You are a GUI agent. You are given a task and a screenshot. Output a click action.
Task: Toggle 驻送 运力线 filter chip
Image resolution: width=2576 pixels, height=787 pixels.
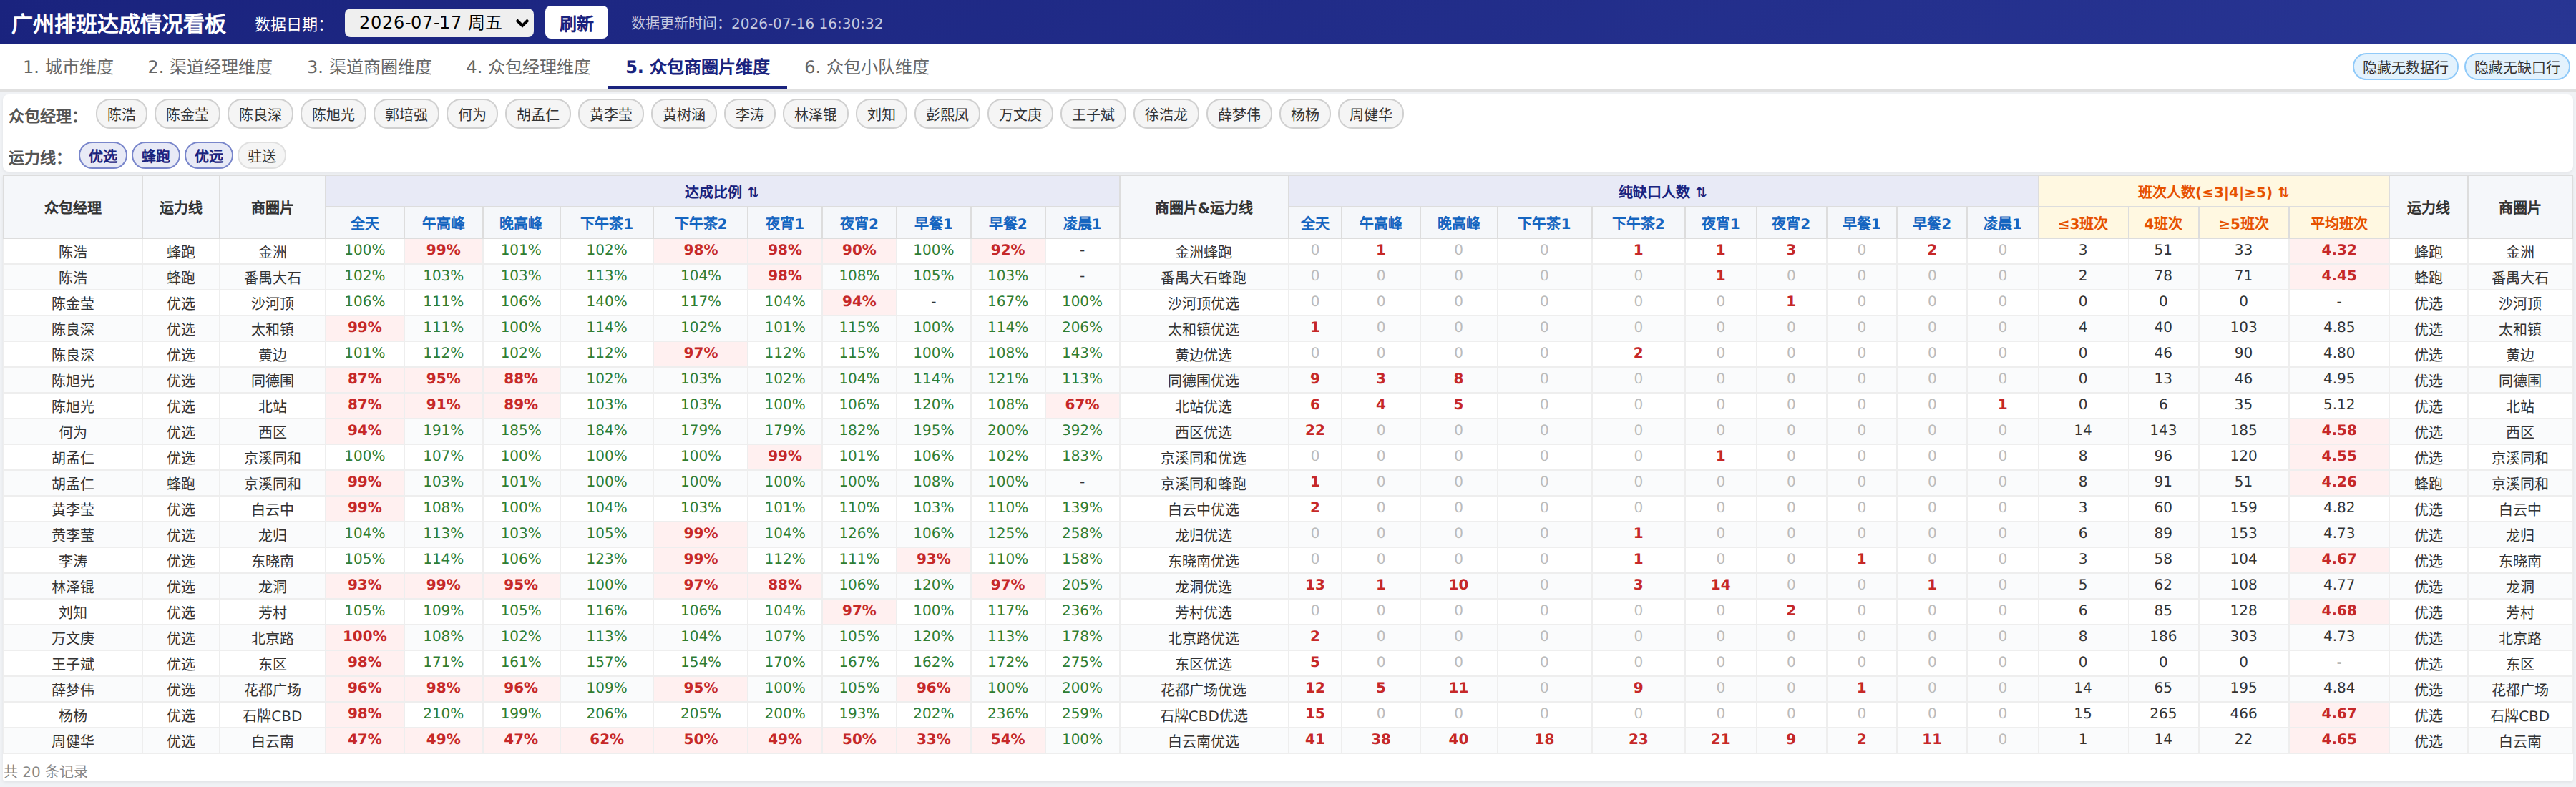pyautogui.click(x=262, y=156)
